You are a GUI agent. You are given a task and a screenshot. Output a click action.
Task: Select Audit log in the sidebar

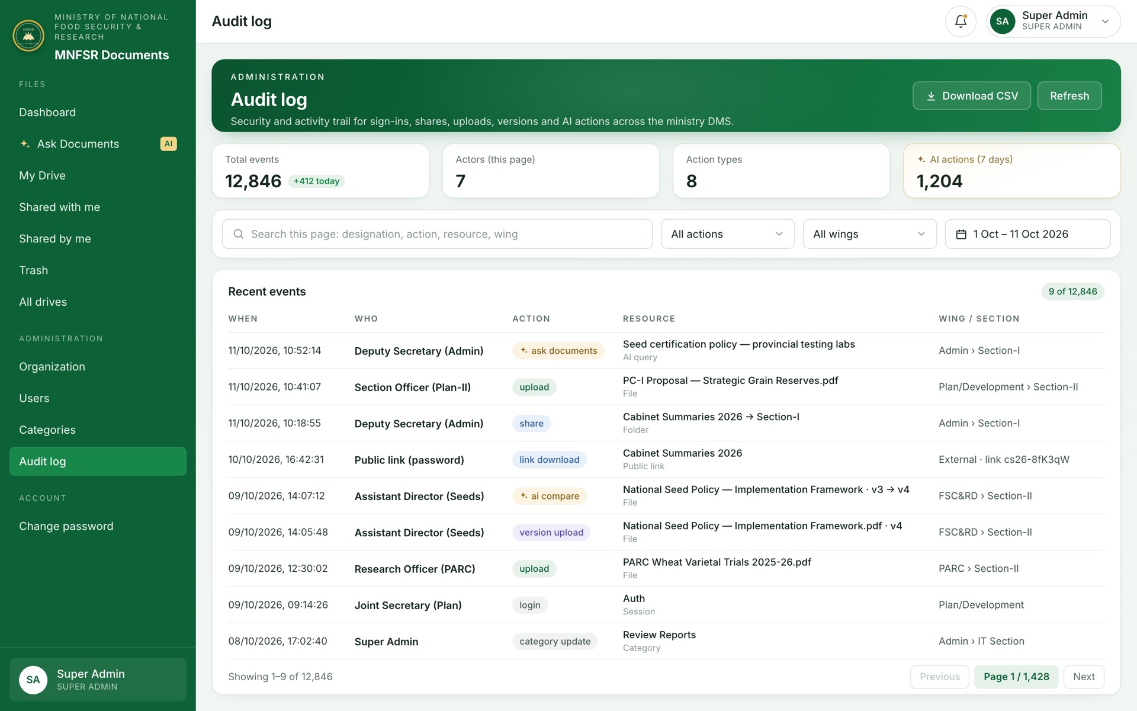pyautogui.click(x=98, y=462)
